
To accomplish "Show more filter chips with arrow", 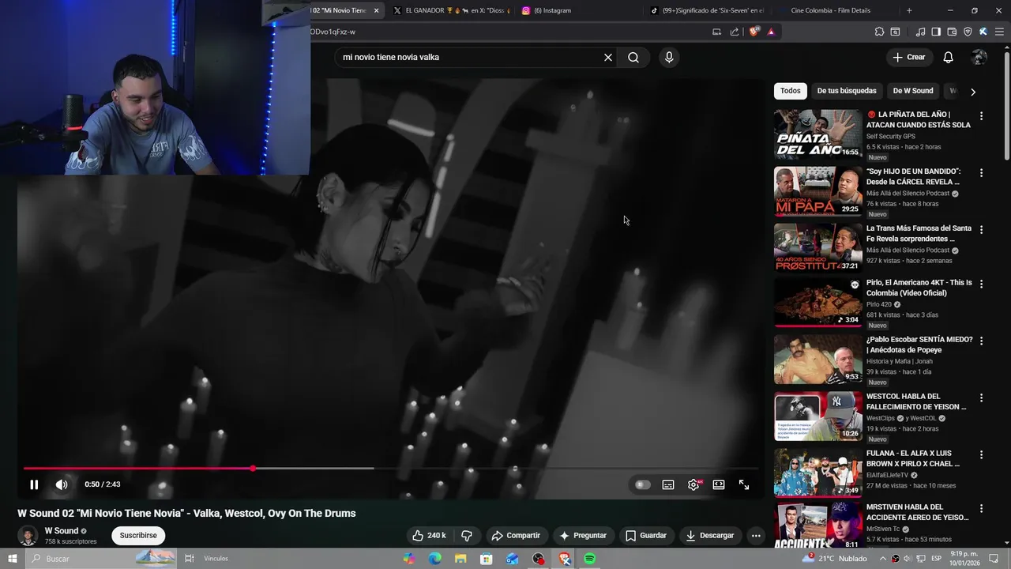I will point(973,92).
